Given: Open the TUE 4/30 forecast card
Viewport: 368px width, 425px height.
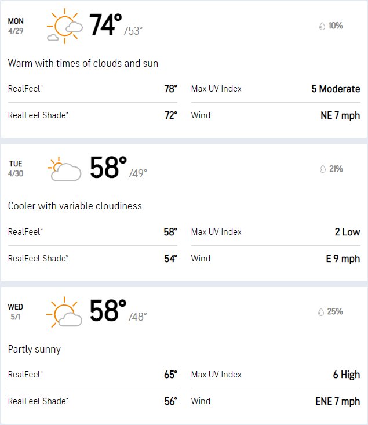Looking at the screenshot, I should click(184, 212).
